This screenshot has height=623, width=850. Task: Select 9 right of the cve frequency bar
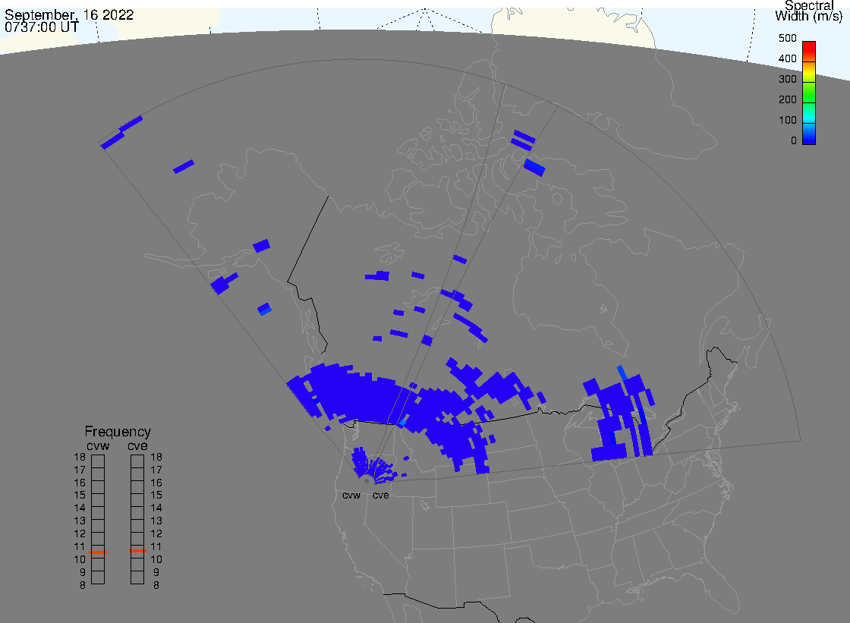coord(156,573)
